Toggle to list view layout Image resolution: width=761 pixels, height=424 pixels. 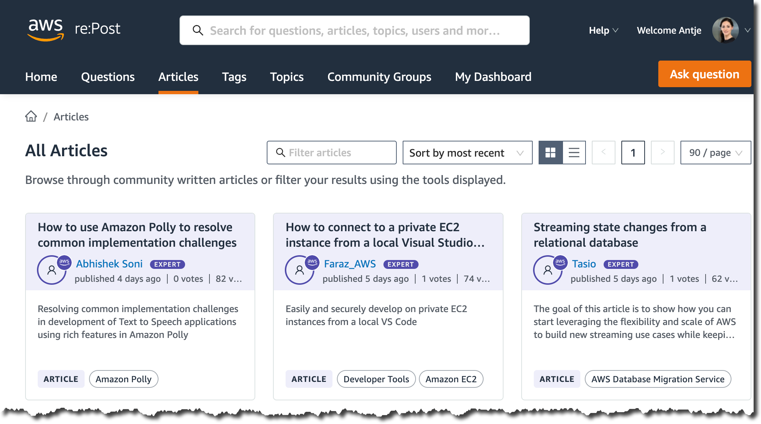coord(573,153)
